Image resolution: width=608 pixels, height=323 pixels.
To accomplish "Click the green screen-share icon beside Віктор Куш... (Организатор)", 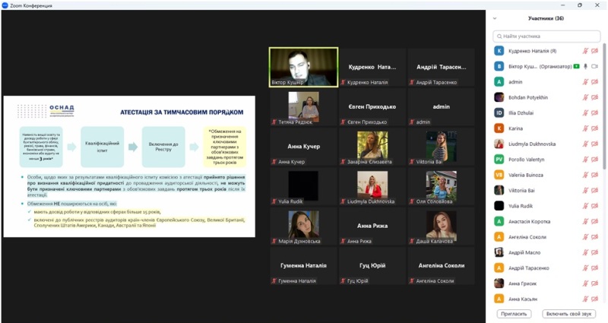I will coord(577,66).
